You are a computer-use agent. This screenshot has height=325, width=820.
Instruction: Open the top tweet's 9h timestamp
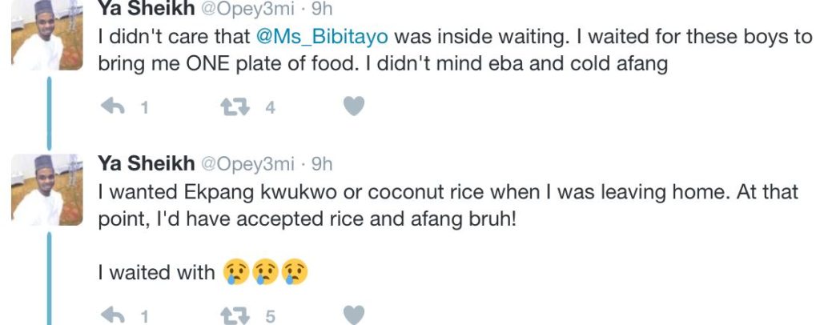pos(321,9)
